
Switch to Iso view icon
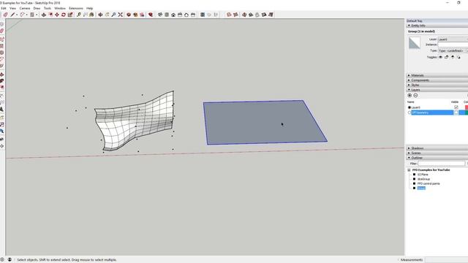(x=160, y=15)
